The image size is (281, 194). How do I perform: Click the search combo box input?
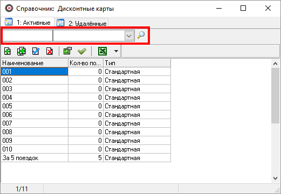[x=88, y=36]
